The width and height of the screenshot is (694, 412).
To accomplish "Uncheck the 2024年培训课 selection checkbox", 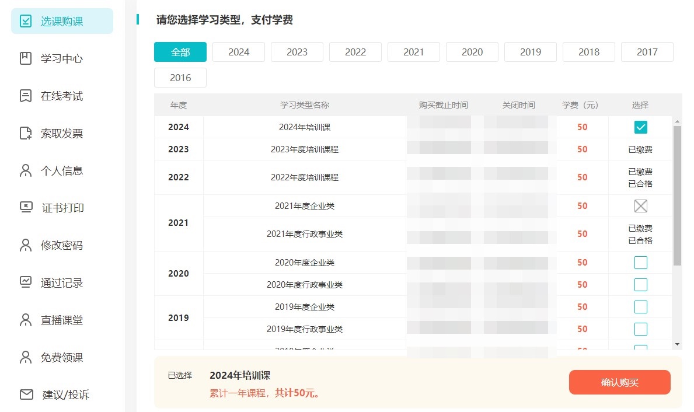I will pyautogui.click(x=640, y=126).
